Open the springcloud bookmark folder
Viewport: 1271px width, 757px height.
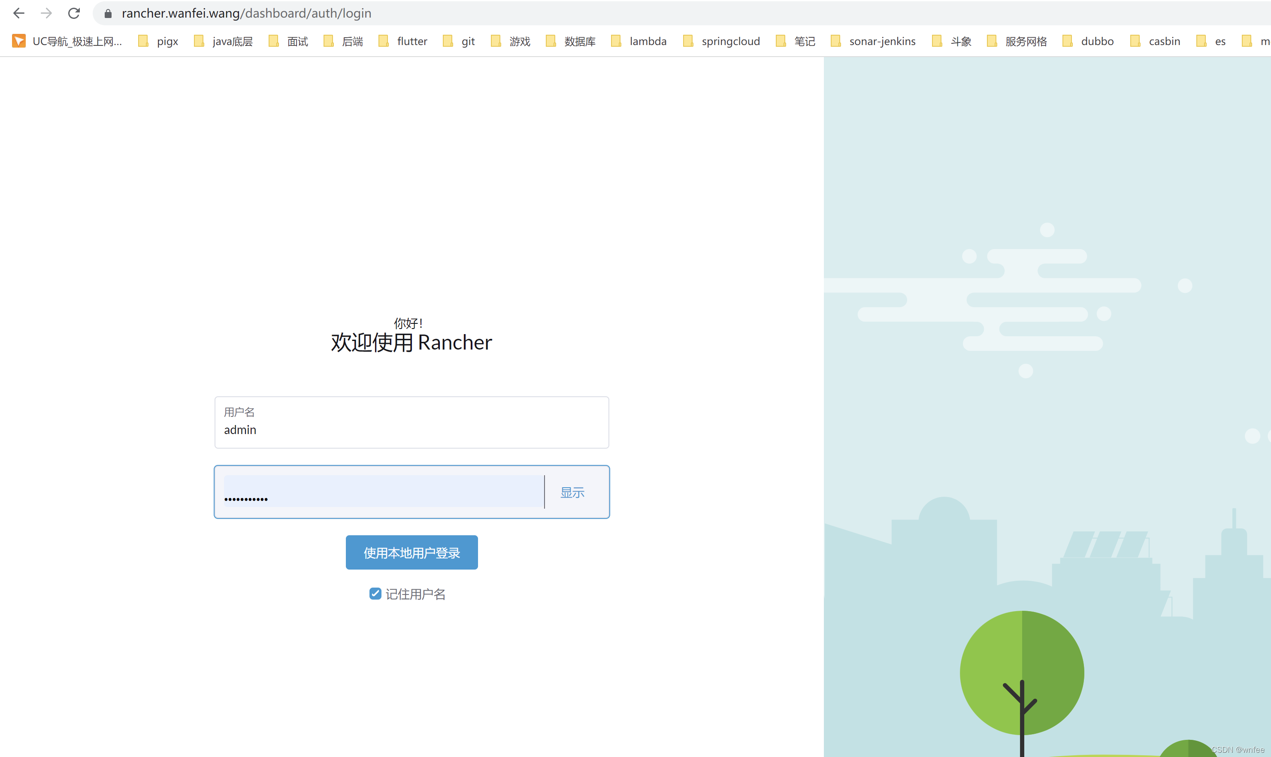pyautogui.click(x=721, y=41)
